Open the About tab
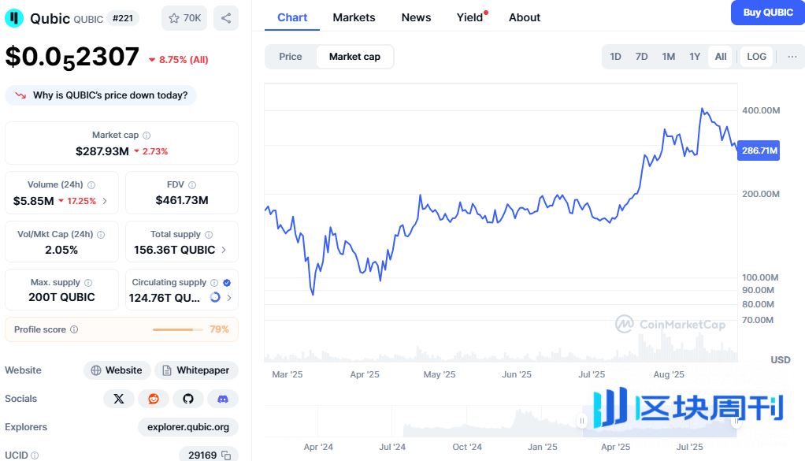Viewport: 805px width, 461px height. 524,17
